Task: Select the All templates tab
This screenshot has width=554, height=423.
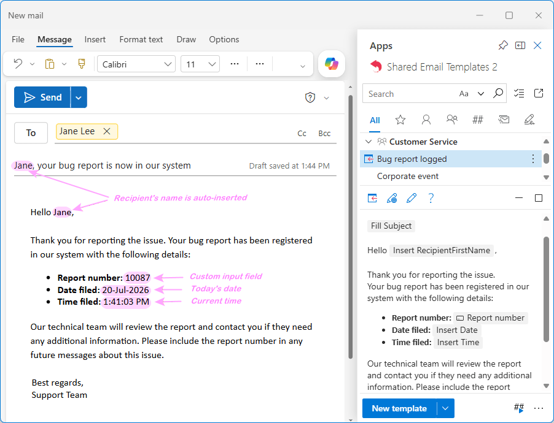Action: (375, 120)
